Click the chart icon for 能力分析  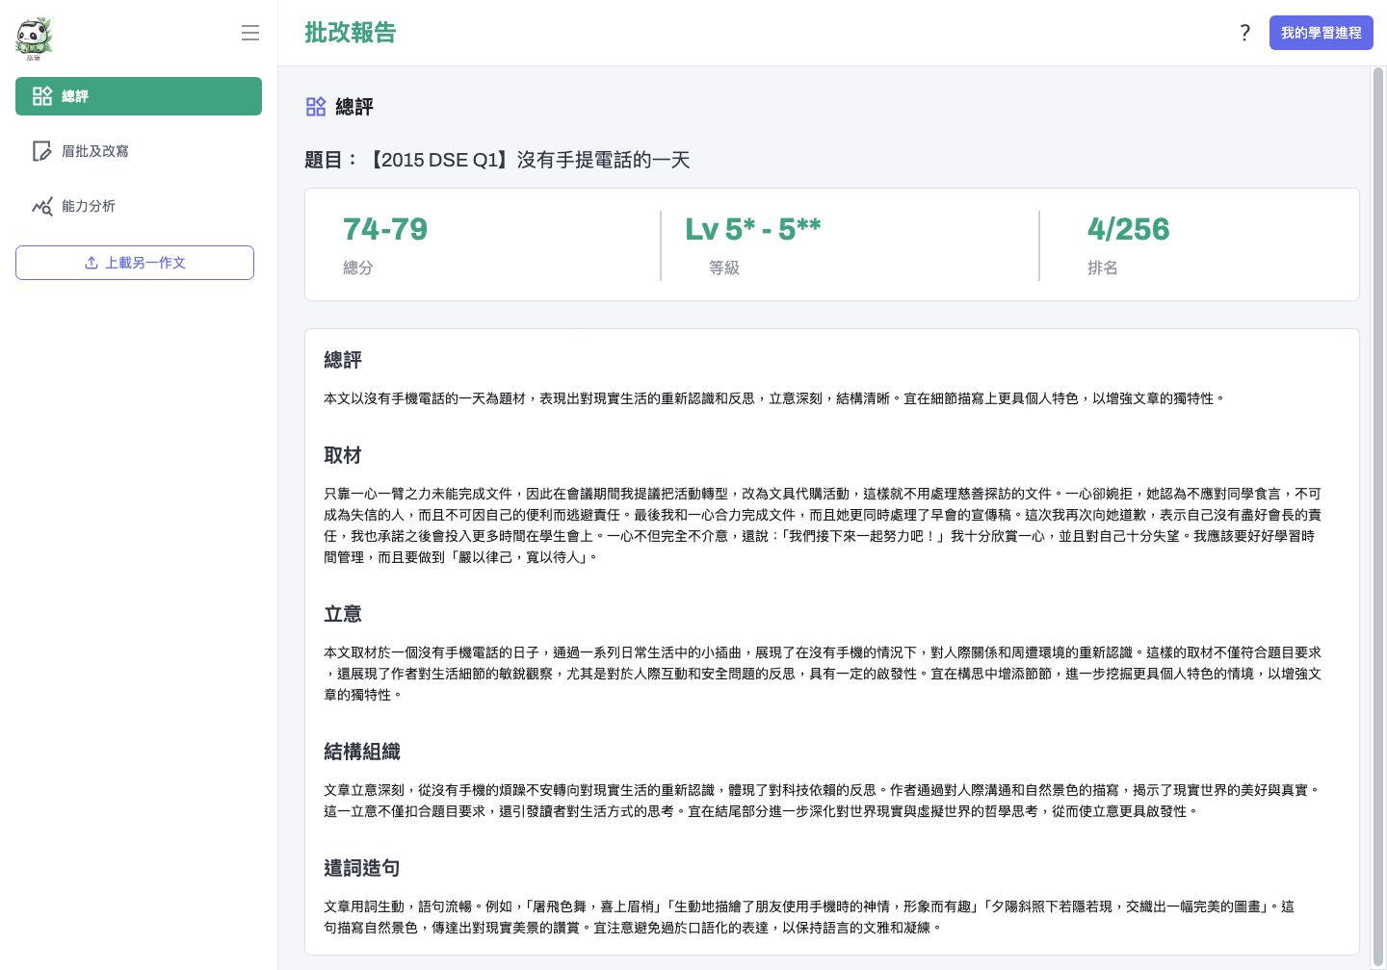[41, 206]
